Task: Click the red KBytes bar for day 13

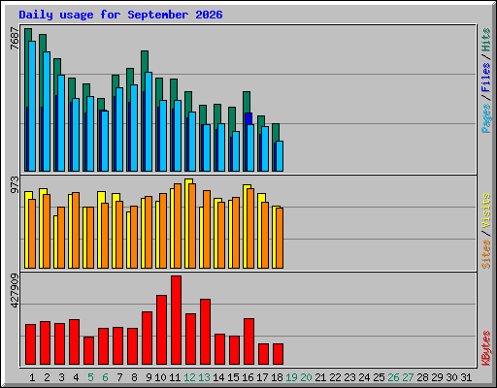Action: click(205, 332)
